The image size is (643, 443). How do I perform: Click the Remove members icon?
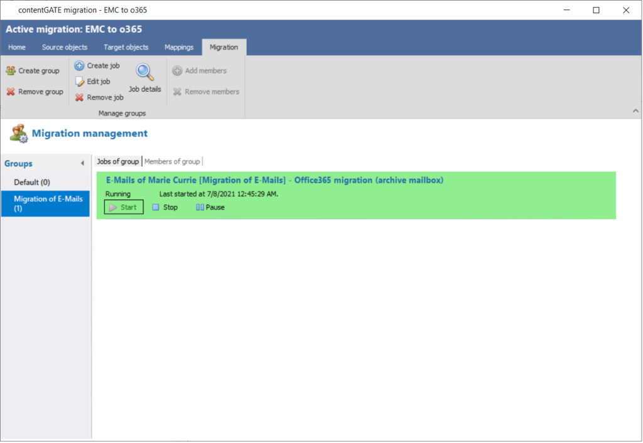(x=177, y=92)
